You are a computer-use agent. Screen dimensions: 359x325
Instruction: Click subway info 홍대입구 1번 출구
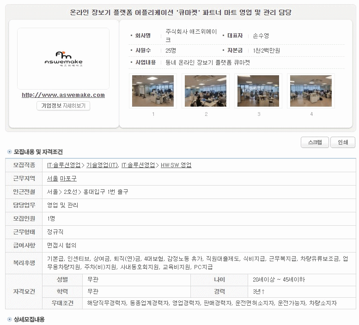(105, 192)
